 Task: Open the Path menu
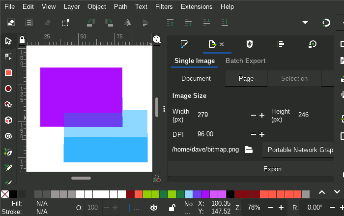[120, 7]
